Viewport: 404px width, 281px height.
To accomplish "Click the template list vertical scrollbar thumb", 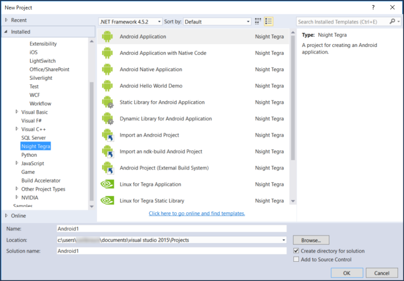I will [x=293, y=98].
